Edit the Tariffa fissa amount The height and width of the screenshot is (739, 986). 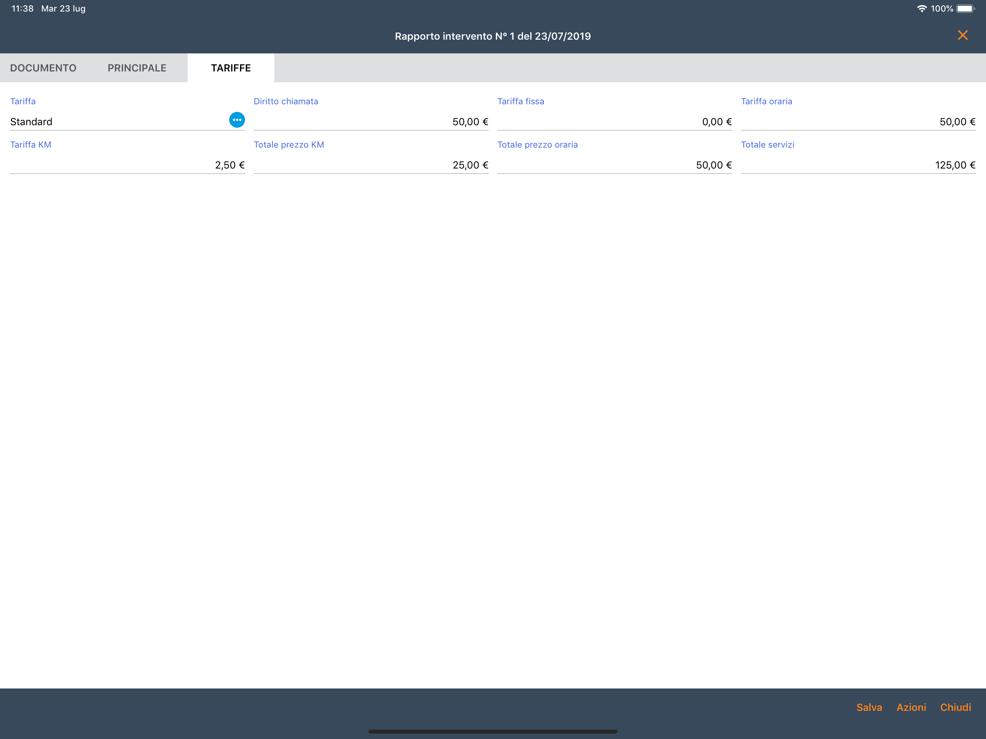click(x=614, y=122)
